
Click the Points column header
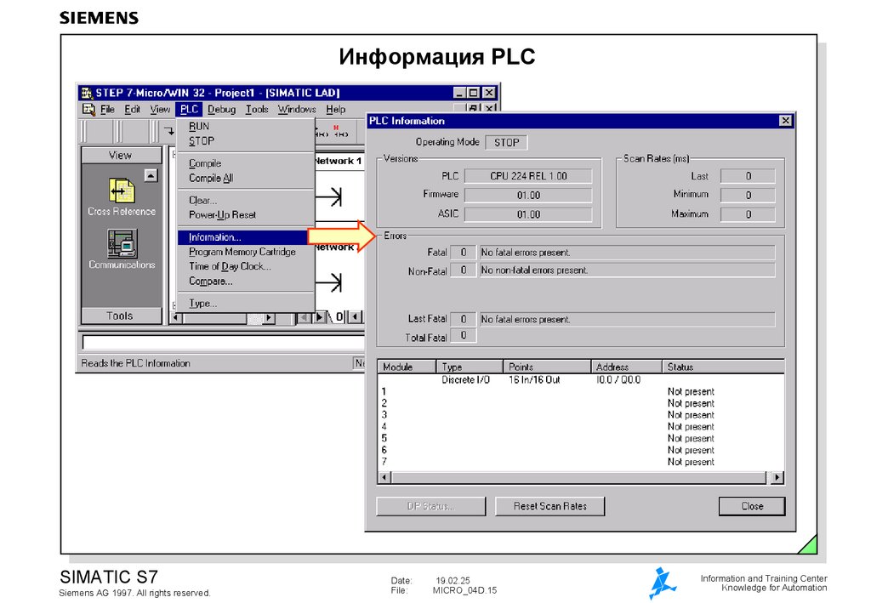tap(547, 367)
